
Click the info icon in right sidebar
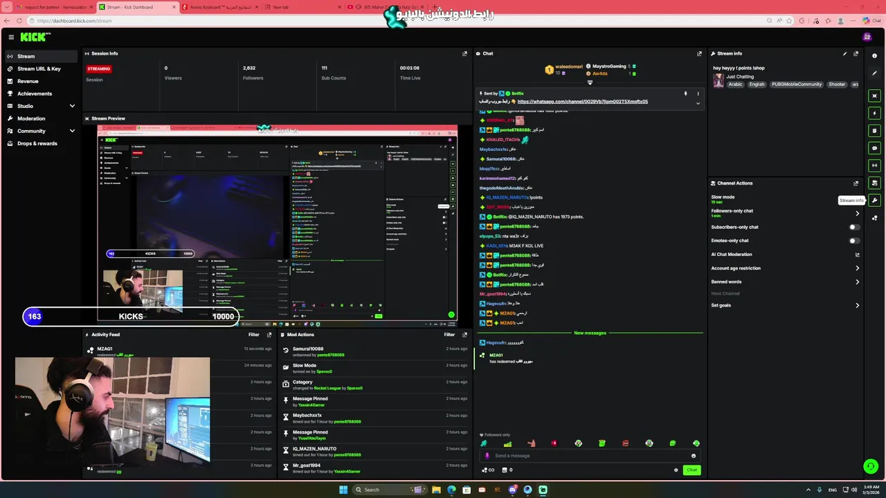coord(875,55)
